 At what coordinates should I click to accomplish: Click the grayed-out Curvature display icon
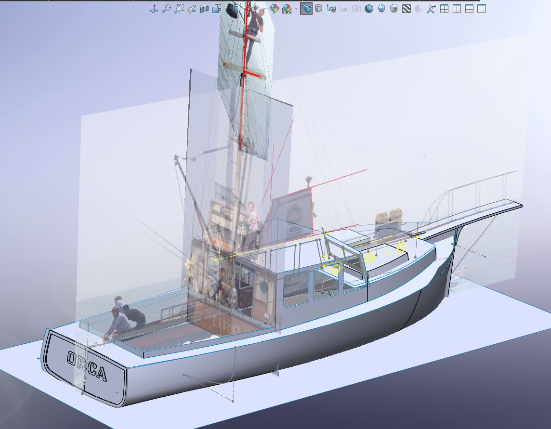point(419,9)
